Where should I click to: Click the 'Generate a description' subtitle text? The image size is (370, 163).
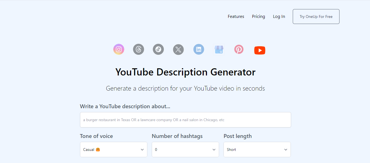[186, 88]
